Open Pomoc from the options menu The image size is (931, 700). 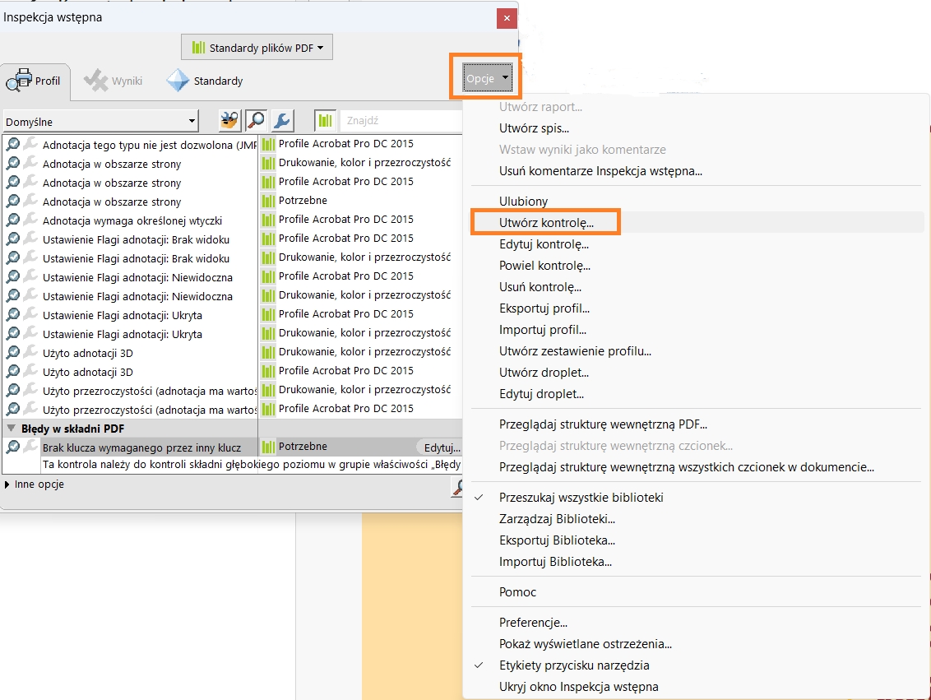(517, 592)
